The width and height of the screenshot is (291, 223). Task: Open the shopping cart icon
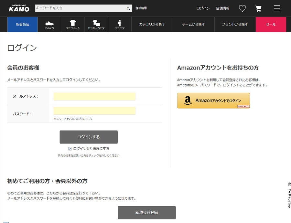258,8
